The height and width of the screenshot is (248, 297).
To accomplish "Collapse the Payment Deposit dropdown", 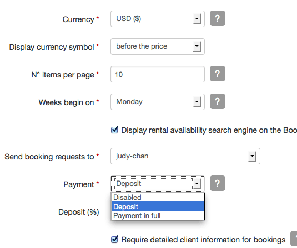I will 158,184.
